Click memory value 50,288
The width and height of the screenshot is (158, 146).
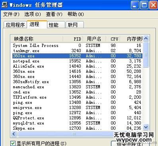coord(134,71)
